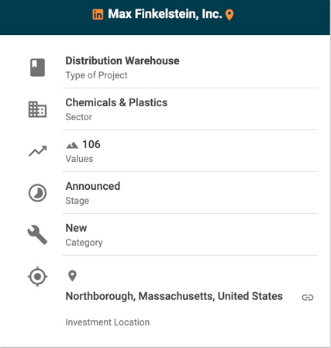
Task: Click the Announced stage value
Action: [93, 186]
